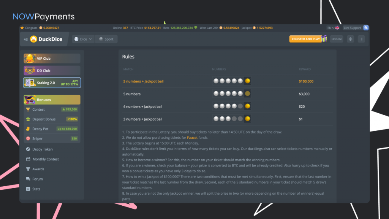Click the '5 numbers' match row text
389x219 pixels.
click(x=132, y=94)
